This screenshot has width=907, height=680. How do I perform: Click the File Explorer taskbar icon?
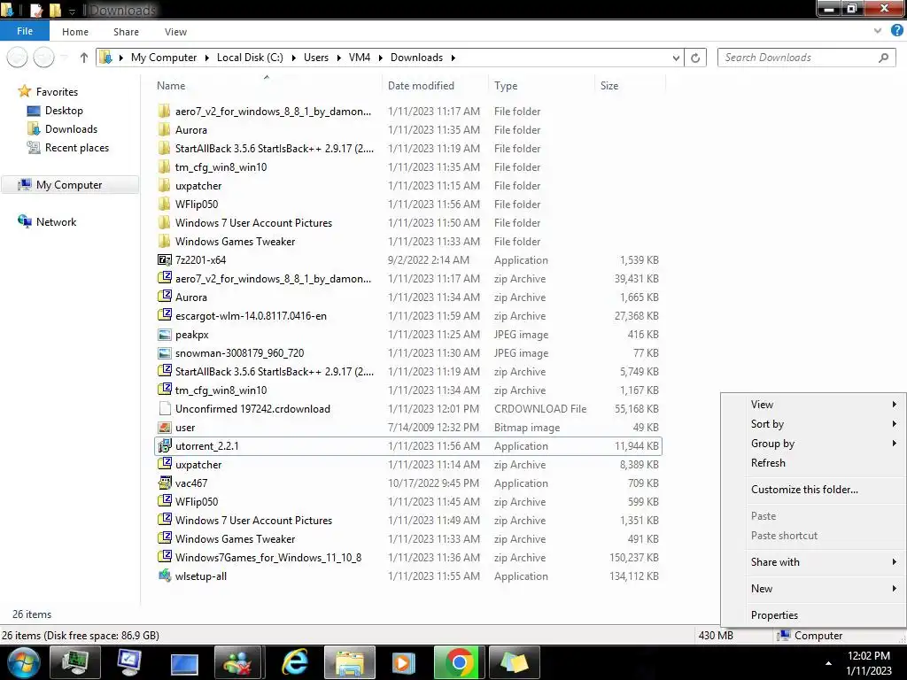(349, 662)
